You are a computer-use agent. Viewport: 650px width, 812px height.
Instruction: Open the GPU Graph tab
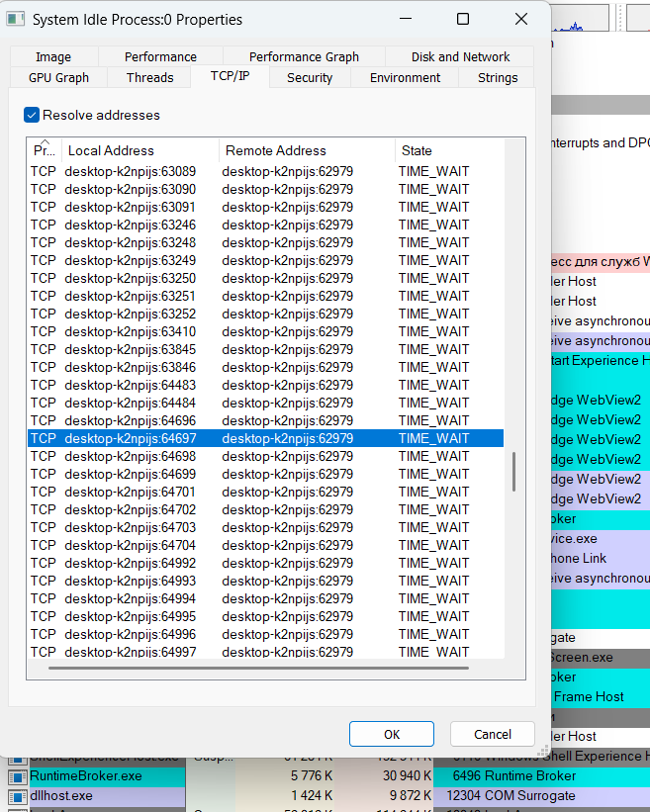pos(58,78)
